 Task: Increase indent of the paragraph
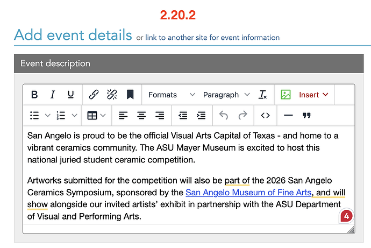click(201, 115)
